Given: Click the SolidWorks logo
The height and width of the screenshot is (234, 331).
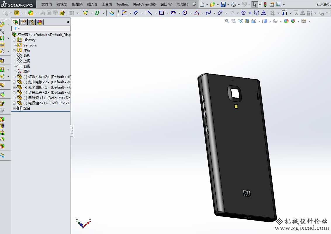Looking at the screenshot, I should coord(17,4).
